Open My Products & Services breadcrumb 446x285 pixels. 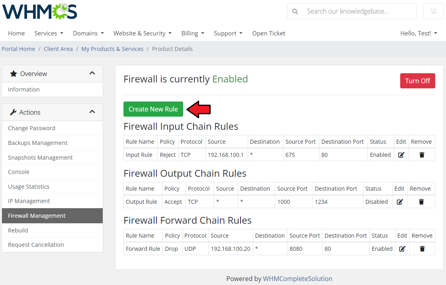coord(112,49)
